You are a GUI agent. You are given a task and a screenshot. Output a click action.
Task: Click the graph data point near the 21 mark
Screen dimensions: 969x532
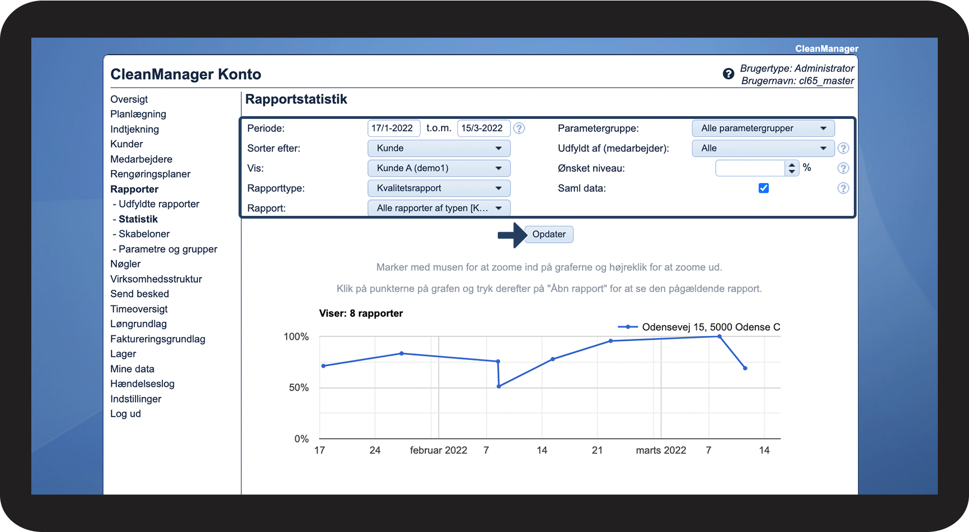pos(611,341)
